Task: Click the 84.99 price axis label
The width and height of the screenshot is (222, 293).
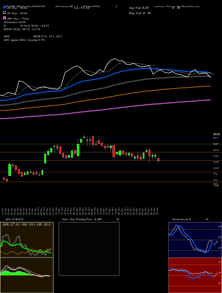Action: click(216, 162)
